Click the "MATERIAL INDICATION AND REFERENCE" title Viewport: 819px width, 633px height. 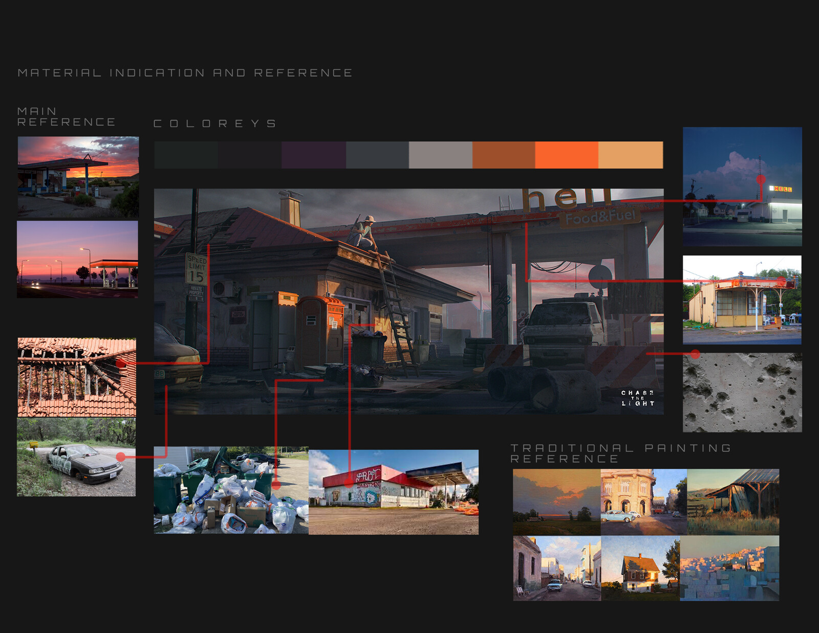pos(185,73)
